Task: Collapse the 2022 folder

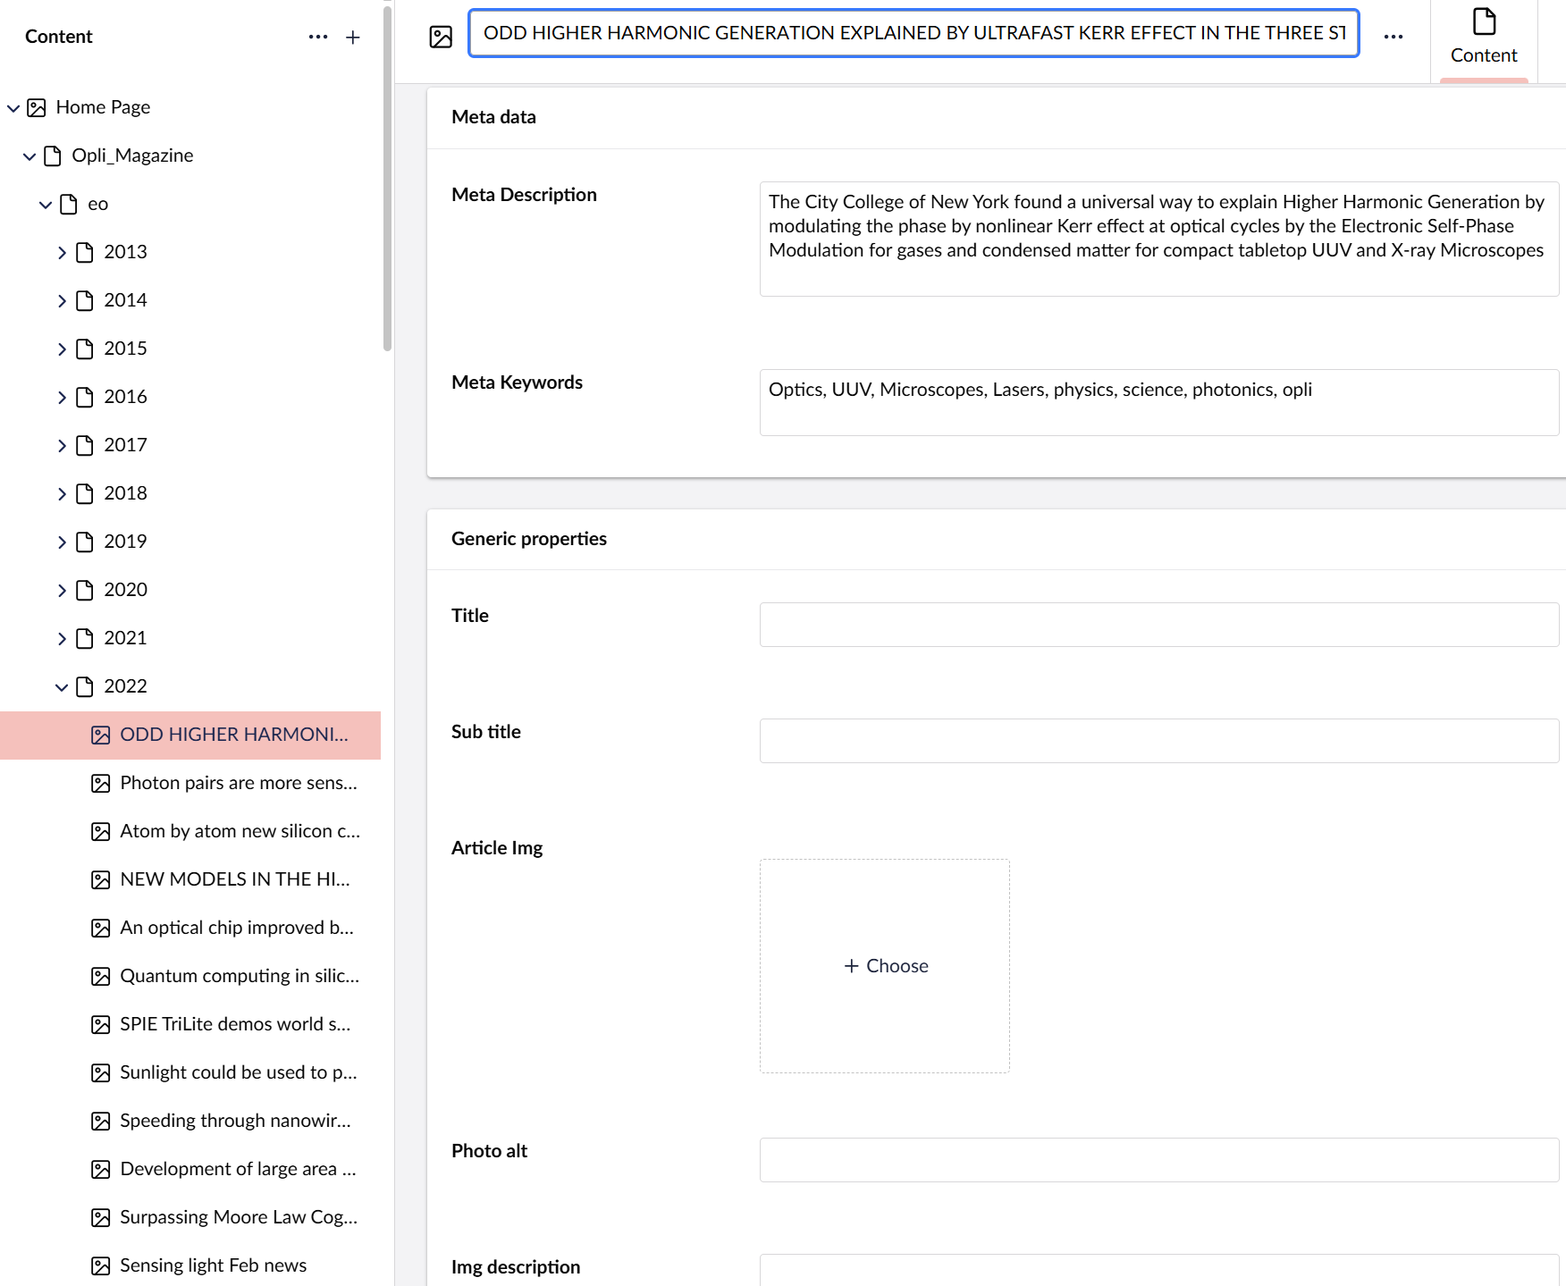Action: coord(62,687)
